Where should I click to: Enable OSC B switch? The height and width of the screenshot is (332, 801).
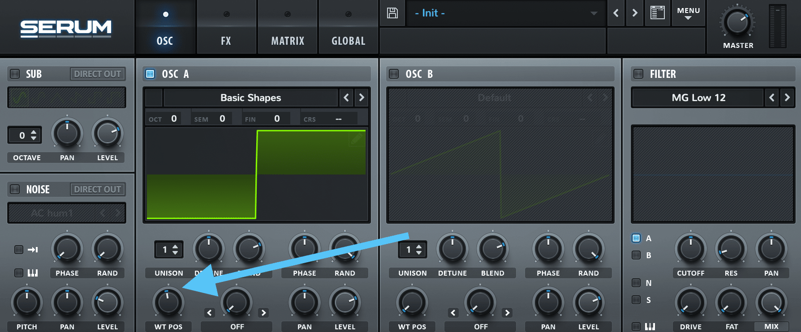pos(394,74)
